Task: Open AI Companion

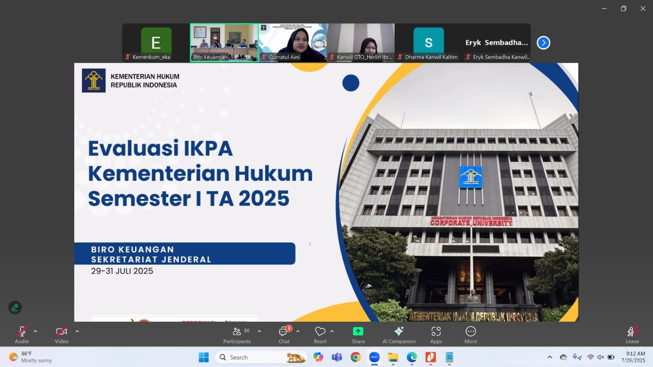Action: coord(399,335)
